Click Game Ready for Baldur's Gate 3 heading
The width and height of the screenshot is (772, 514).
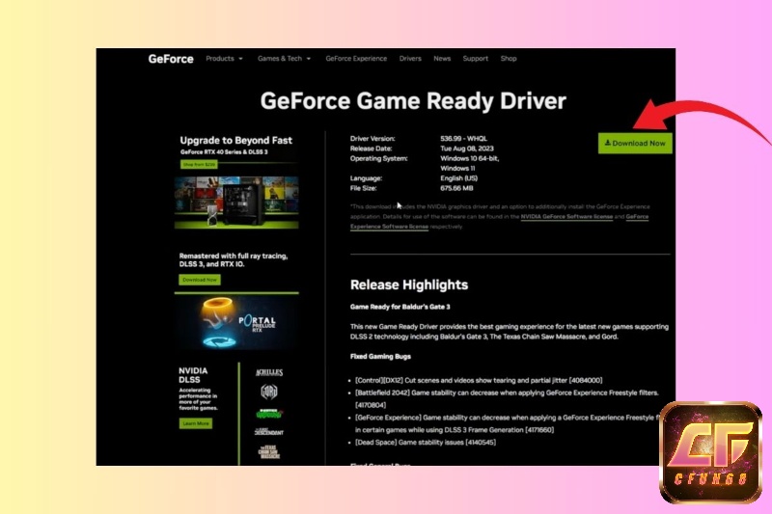click(x=400, y=307)
